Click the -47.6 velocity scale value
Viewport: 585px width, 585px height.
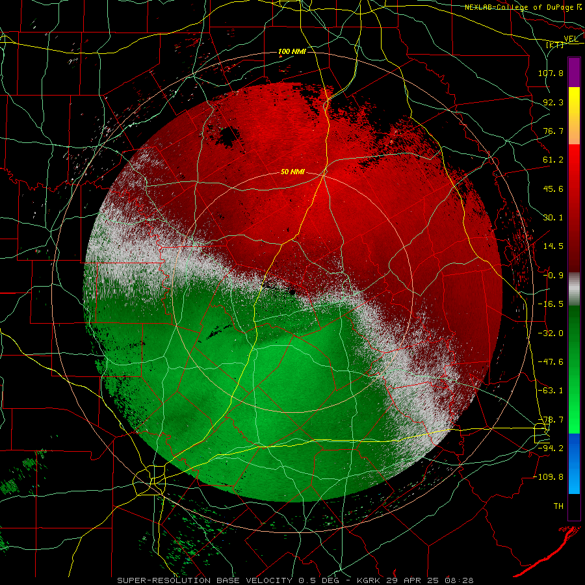coord(551,362)
